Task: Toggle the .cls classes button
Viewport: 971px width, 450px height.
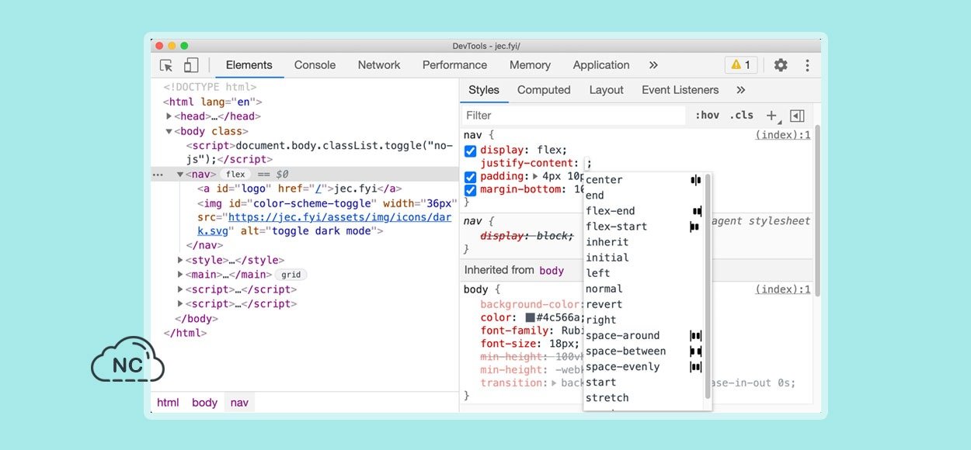Action: [741, 116]
